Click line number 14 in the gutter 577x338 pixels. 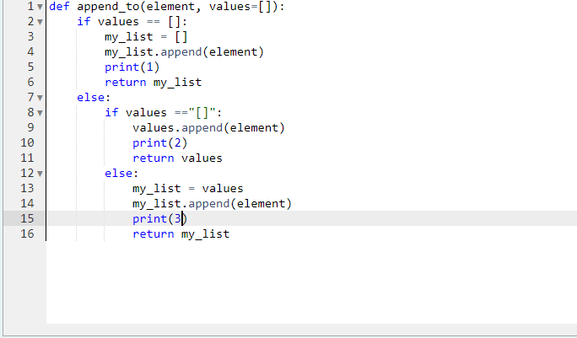[27, 203]
